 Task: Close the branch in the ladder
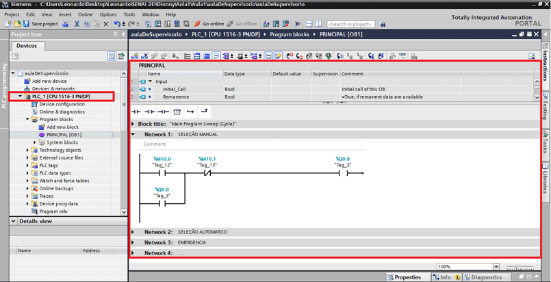[x=204, y=112]
